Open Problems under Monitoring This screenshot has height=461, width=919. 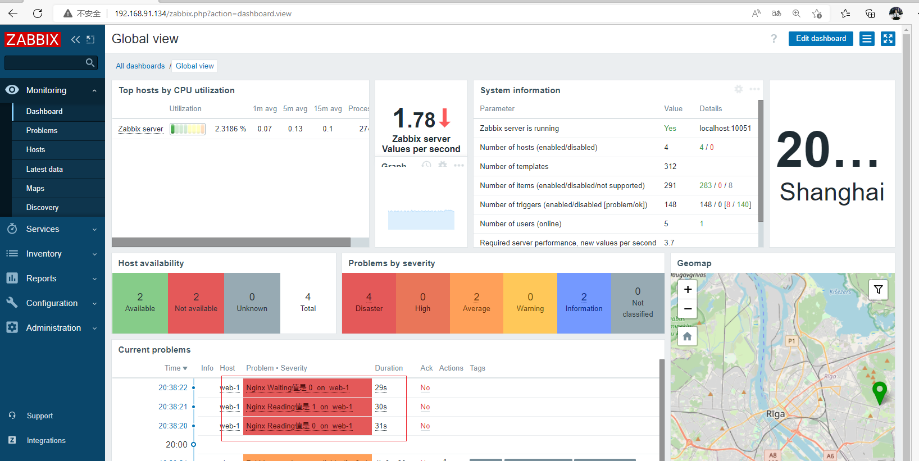tap(58, 130)
